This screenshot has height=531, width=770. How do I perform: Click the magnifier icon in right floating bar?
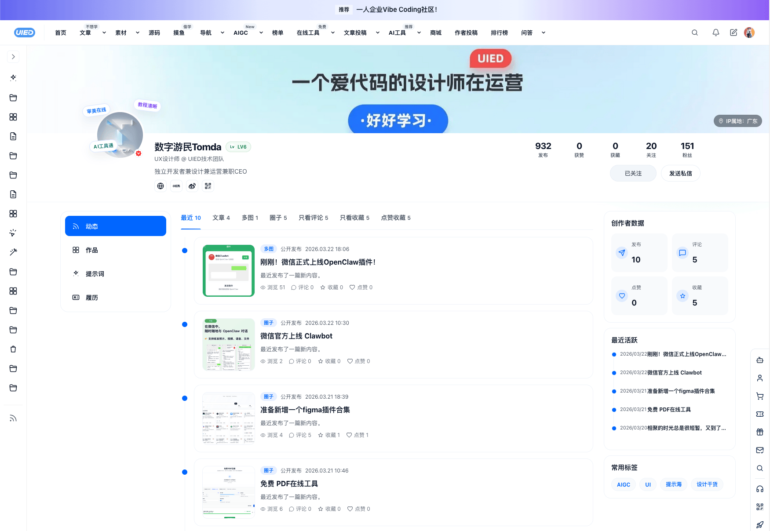point(760,468)
